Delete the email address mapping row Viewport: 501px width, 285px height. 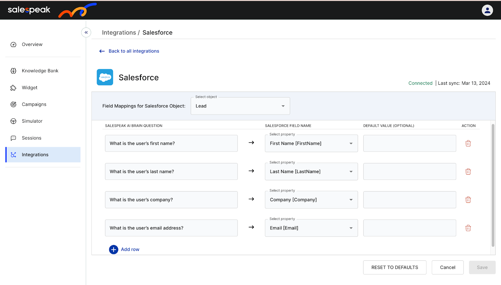(468, 228)
